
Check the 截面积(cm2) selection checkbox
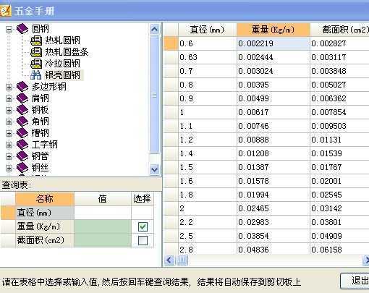click(143, 240)
